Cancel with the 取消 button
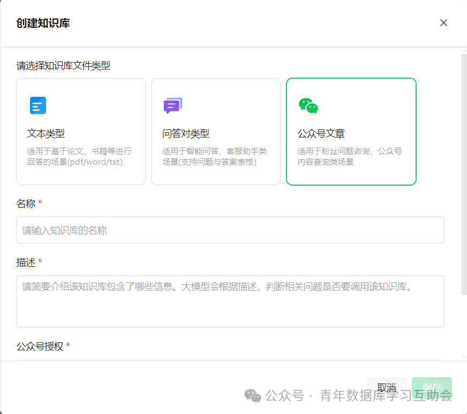The image size is (467, 414). tap(386, 387)
